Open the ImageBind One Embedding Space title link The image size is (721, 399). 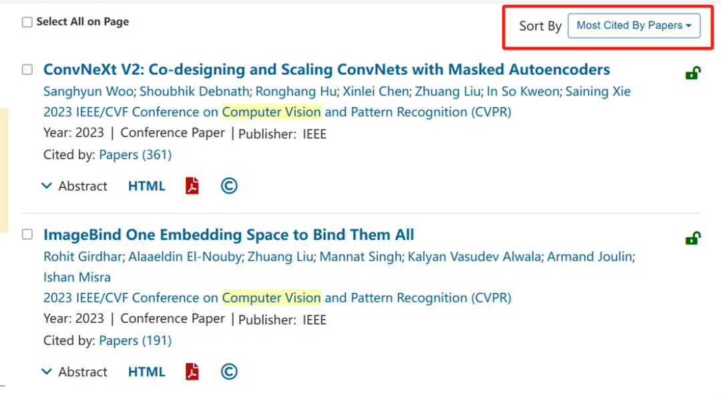[x=228, y=235]
